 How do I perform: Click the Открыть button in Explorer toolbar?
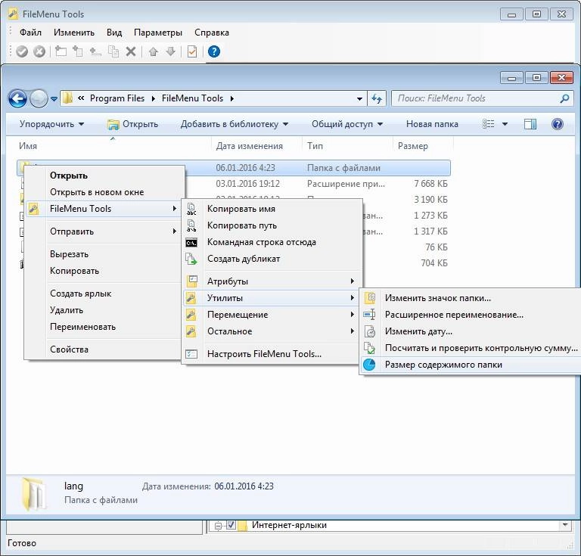tap(132, 124)
